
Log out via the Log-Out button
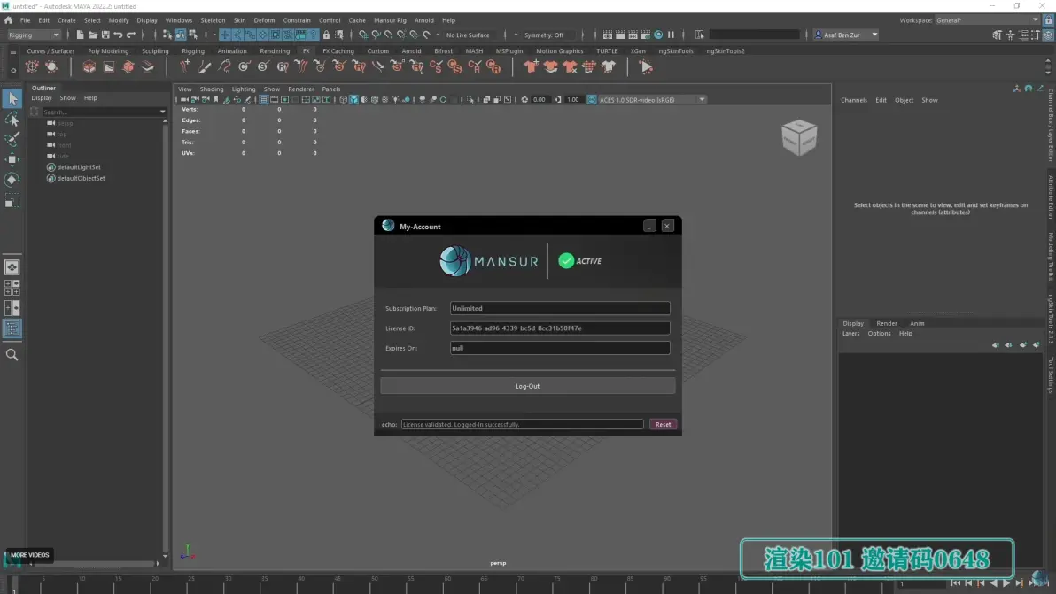(527, 386)
